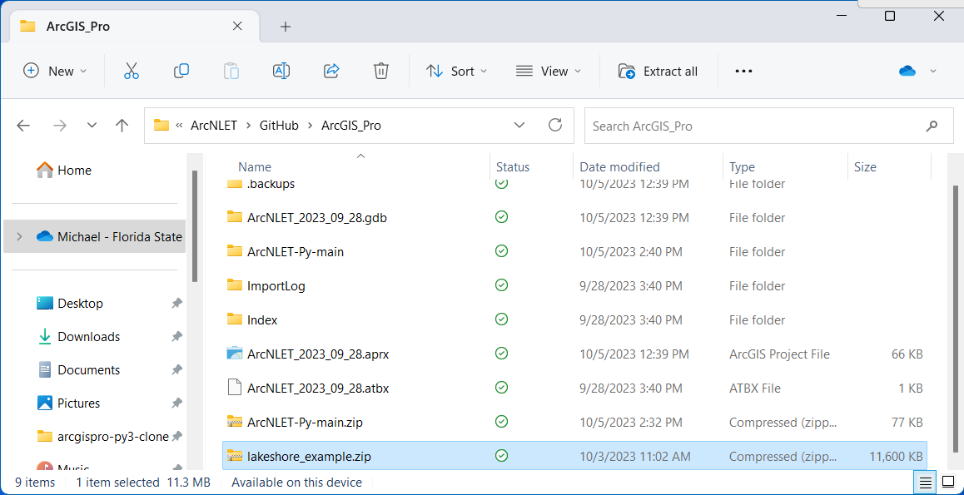The height and width of the screenshot is (495, 964).
Task: Click sync status check for ImportLog
Action: pyautogui.click(x=502, y=285)
